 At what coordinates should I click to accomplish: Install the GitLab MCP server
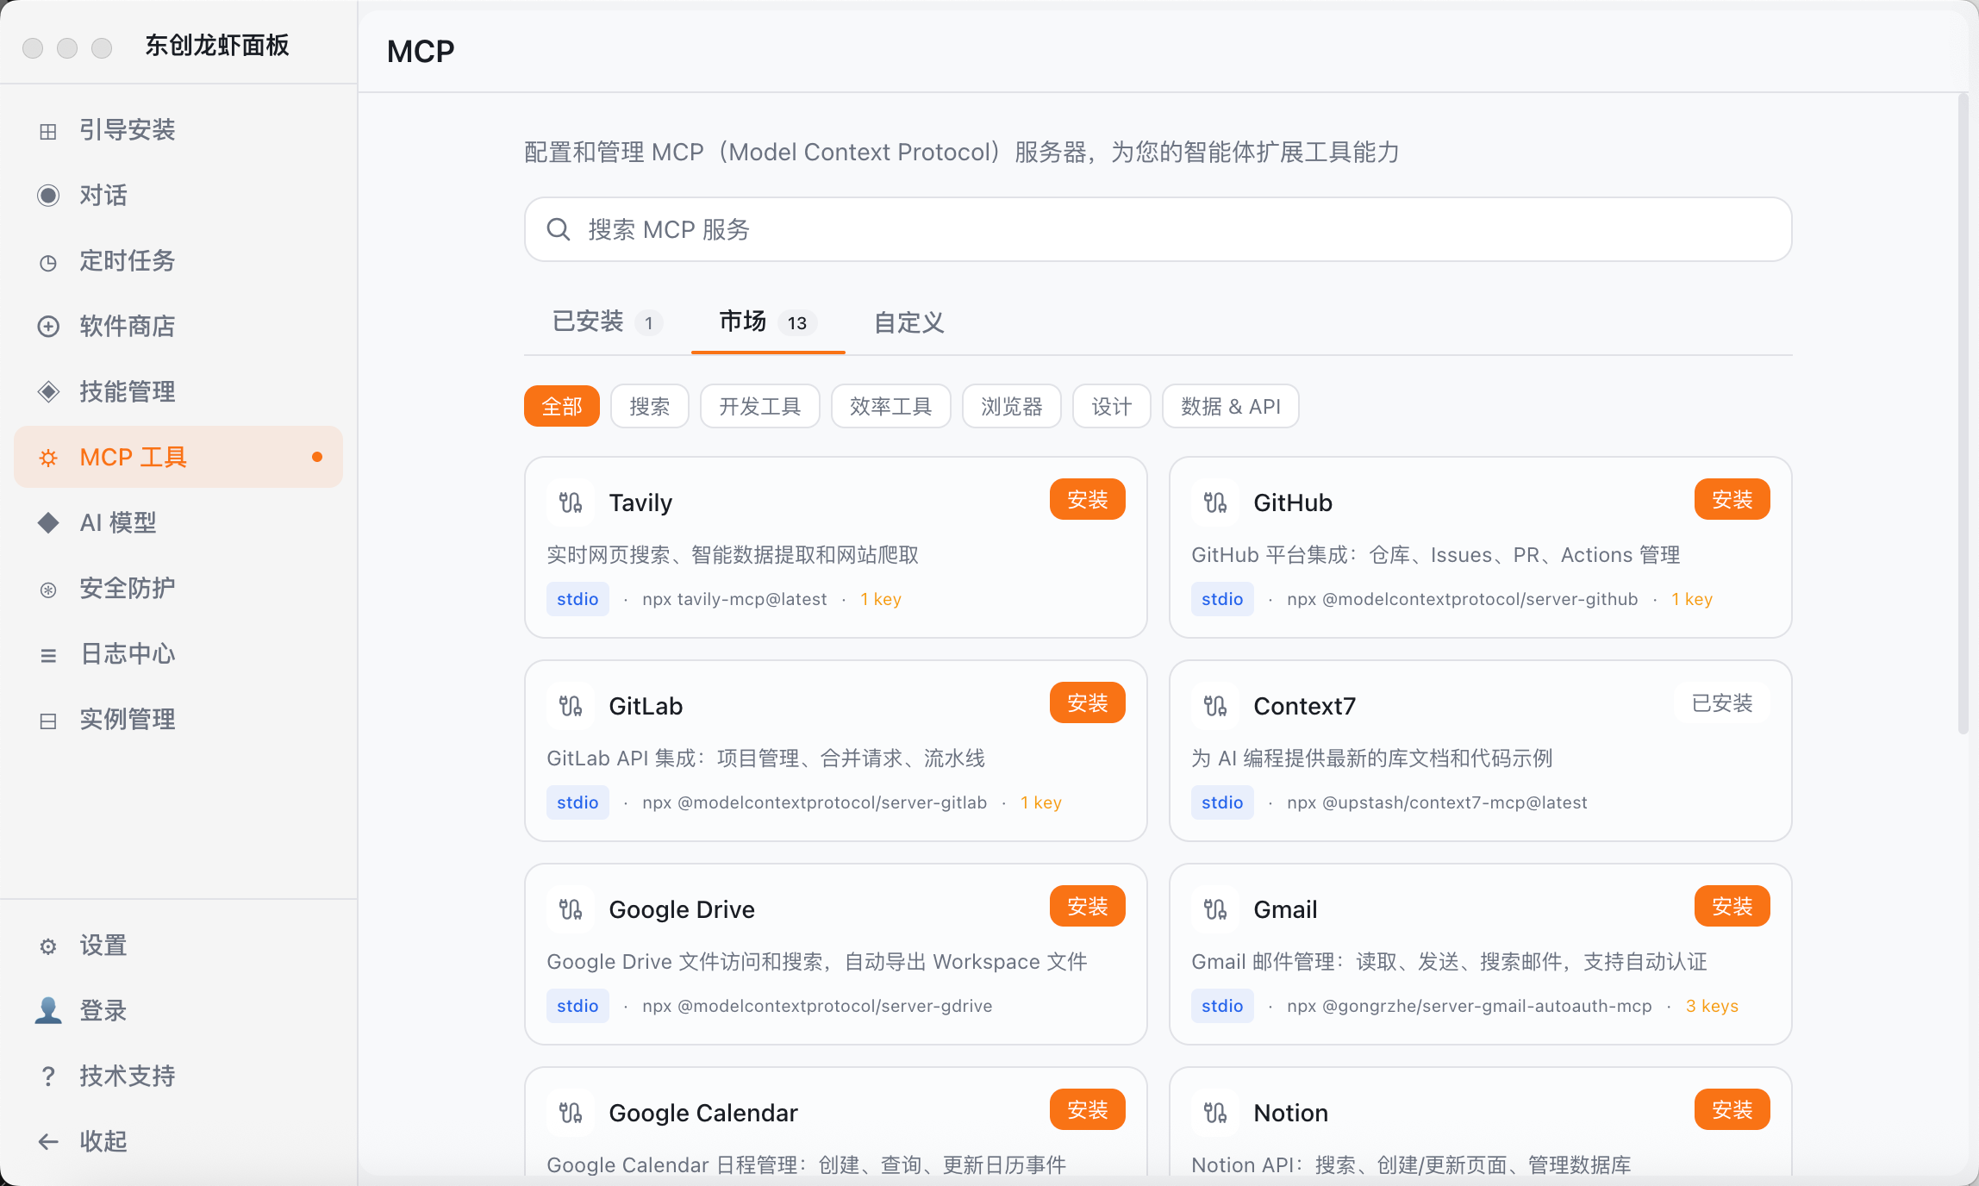tap(1088, 702)
